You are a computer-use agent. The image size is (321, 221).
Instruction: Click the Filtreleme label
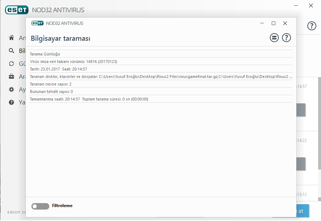coord(62,206)
